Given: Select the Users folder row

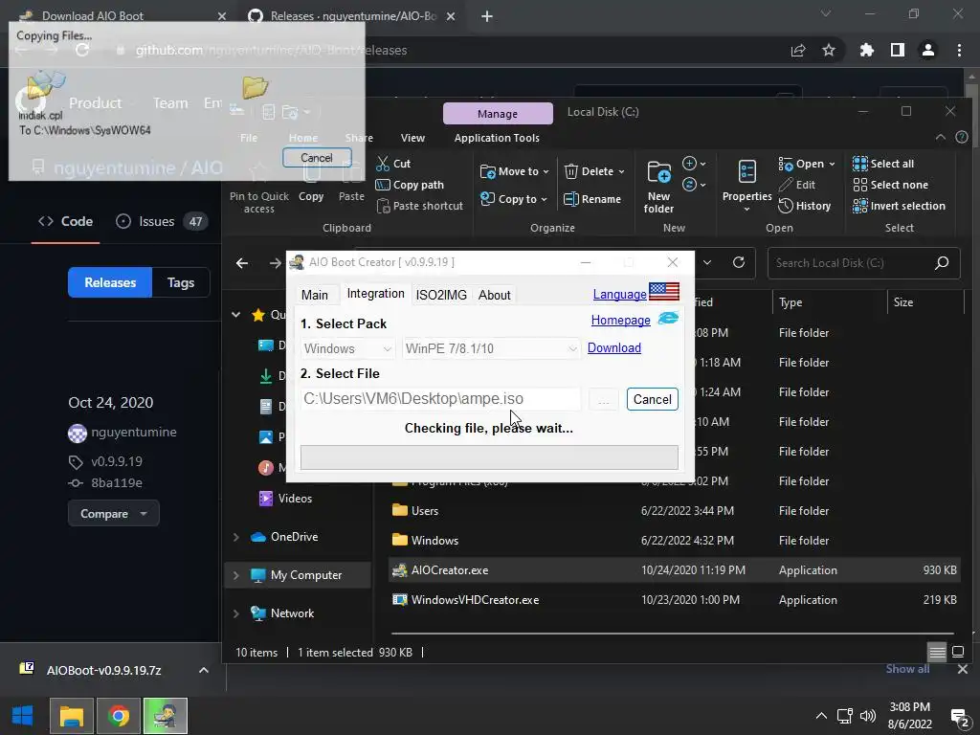Looking at the screenshot, I should click(675, 511).
